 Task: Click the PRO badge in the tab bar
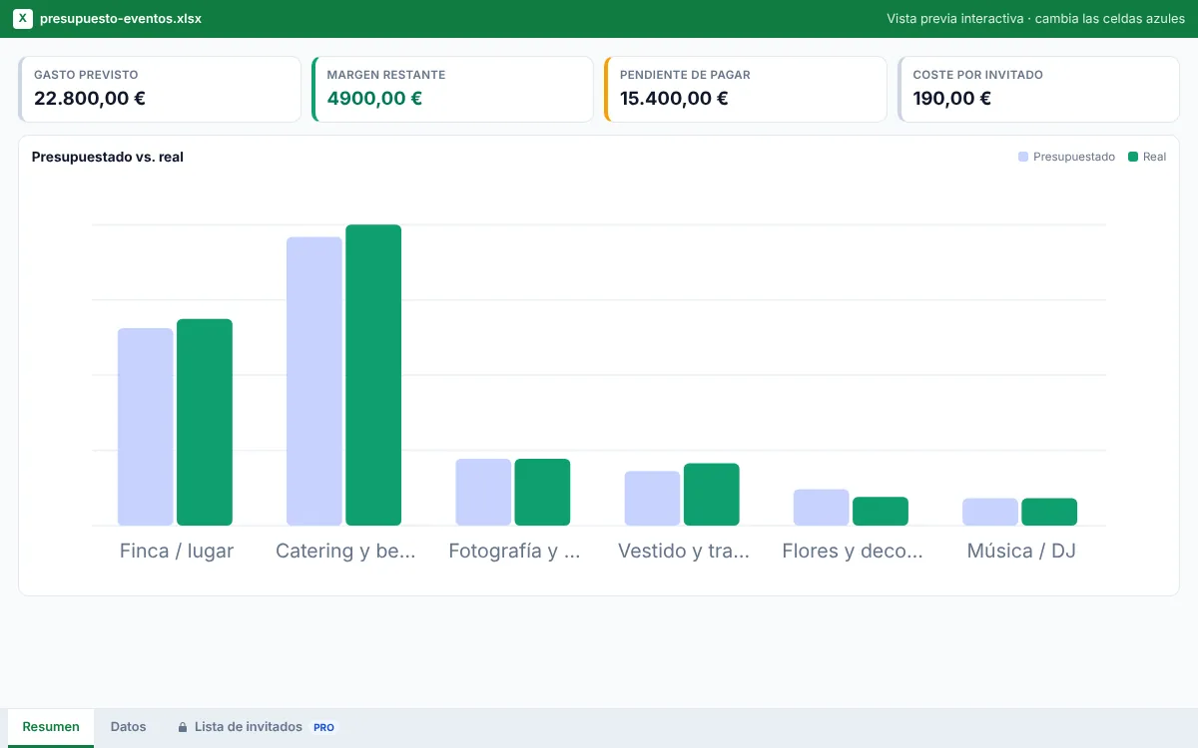pyautogui.click(x=323, y=728)
